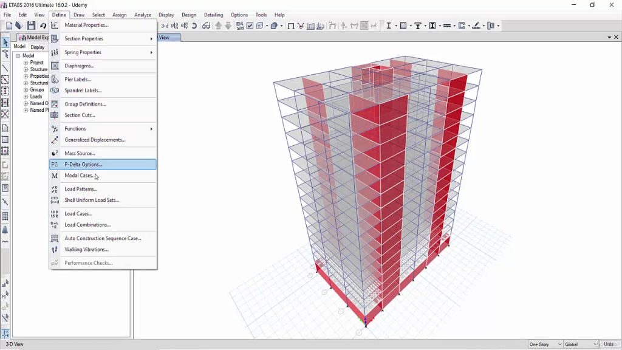Click the New Model toolbar icon
622x350 pixels.
click(9, 26)
